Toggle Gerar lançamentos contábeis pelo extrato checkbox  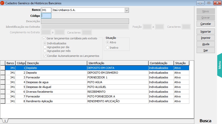(45, 39)
